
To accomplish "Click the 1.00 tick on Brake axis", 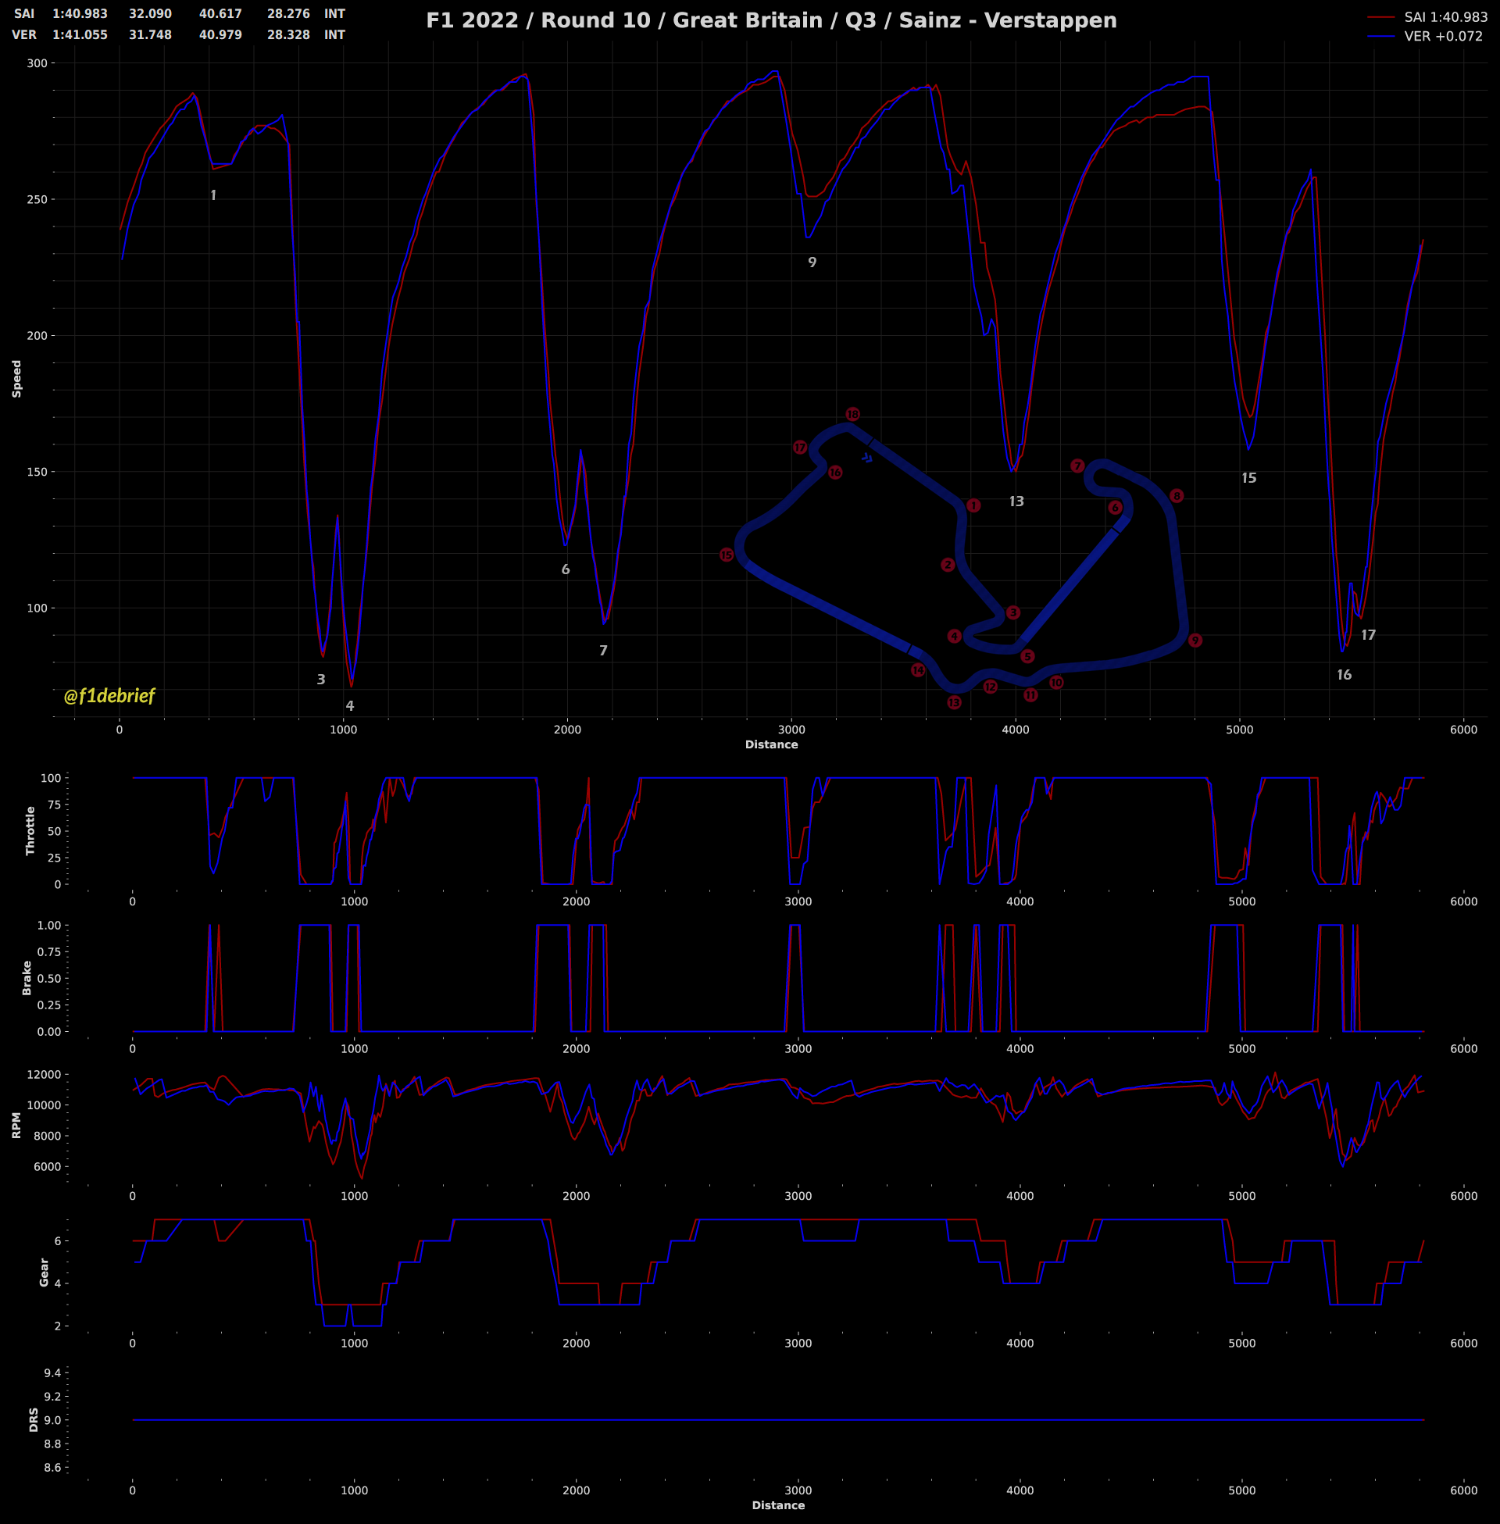I will 48,926.
